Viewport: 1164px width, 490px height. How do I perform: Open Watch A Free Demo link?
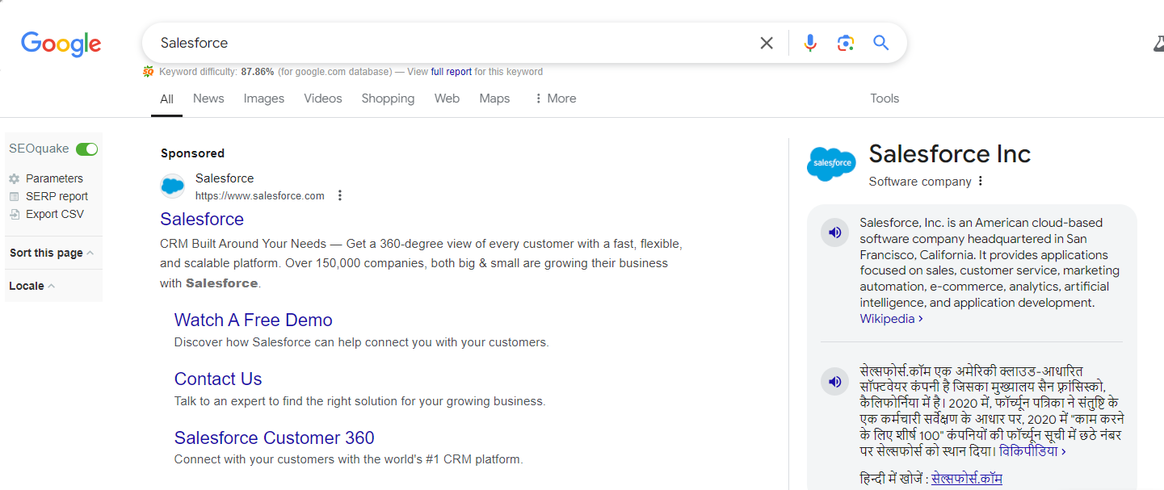tap(253, 320)
